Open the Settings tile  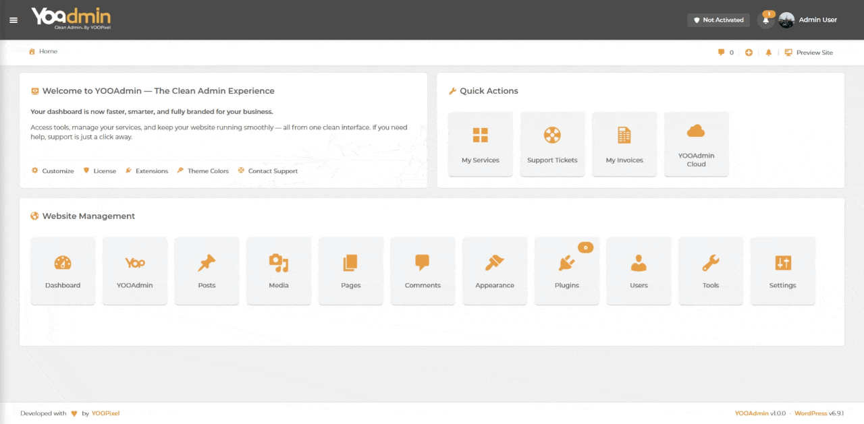(783, 270)
